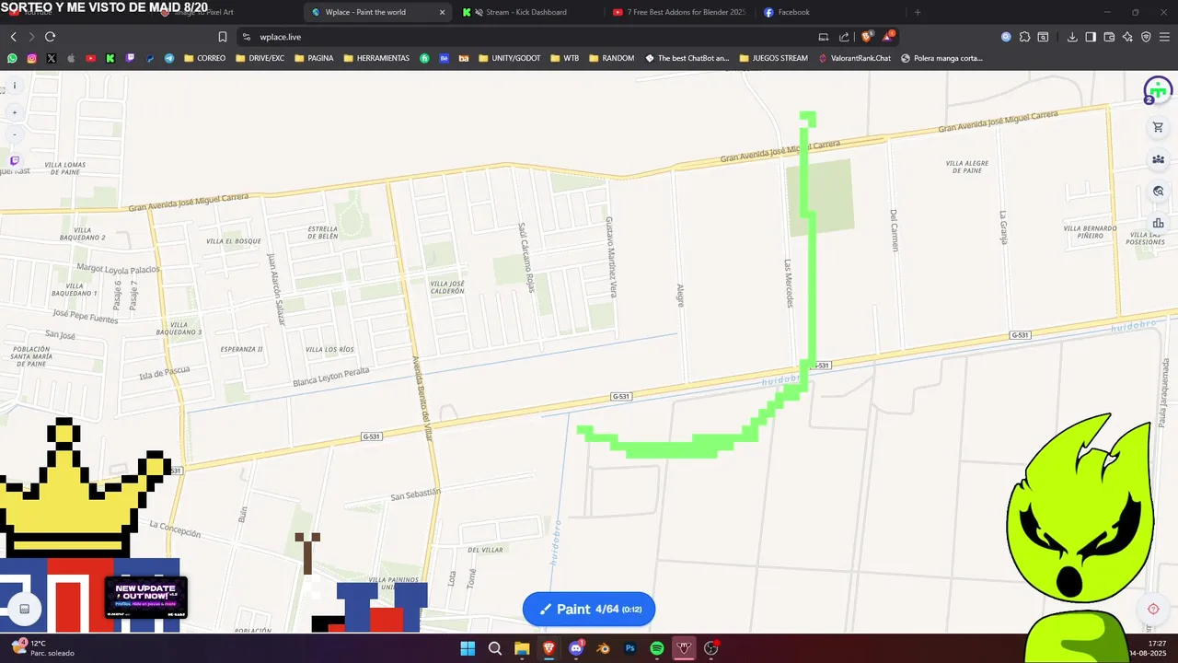This screenshot has height=663, width=1178.
Task: Click the locate-me button on the map
Action: click(1153, 609)
